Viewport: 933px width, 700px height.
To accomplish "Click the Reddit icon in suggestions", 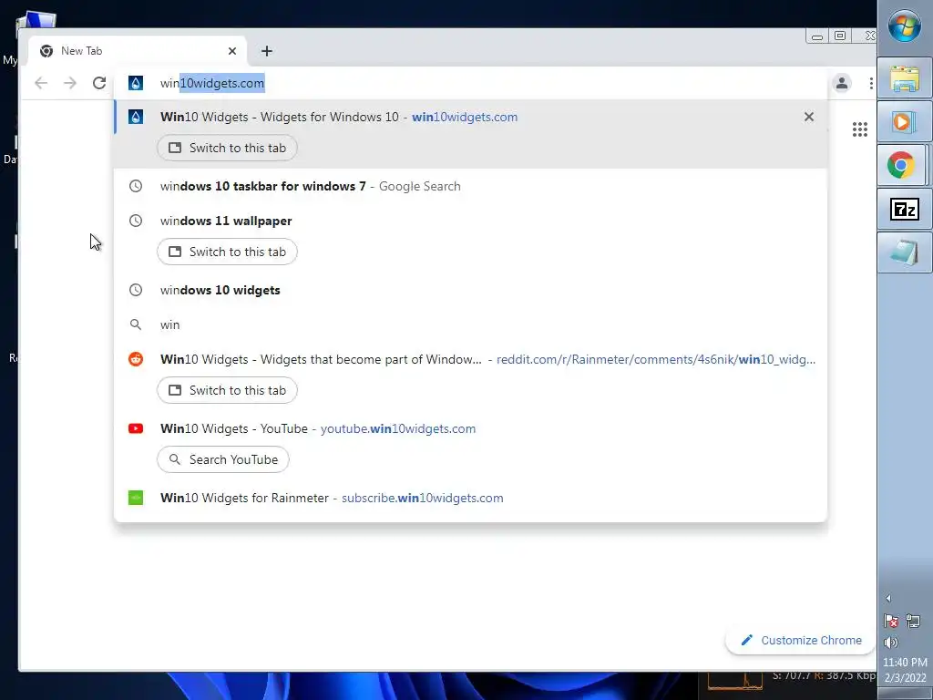I will [x=136, y=359].
